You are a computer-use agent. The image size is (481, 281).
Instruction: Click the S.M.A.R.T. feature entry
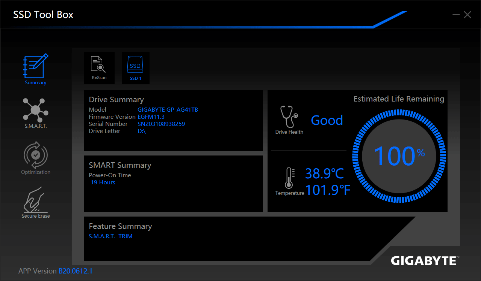(102, 236)
